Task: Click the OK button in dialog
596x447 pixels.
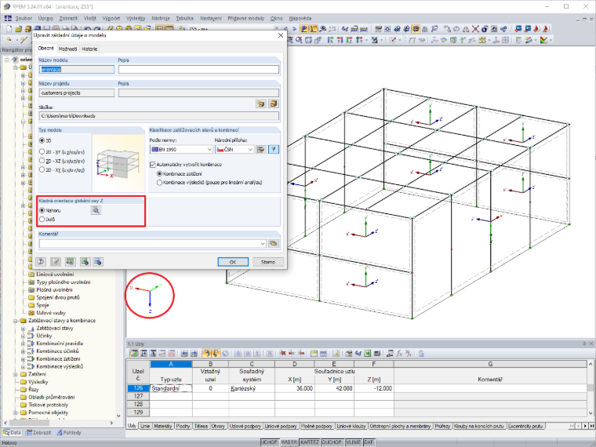Action: pos(233,262)
